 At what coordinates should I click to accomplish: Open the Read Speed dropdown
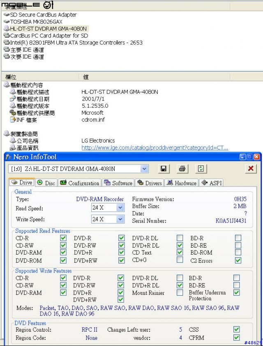click(x=120, y=208)
